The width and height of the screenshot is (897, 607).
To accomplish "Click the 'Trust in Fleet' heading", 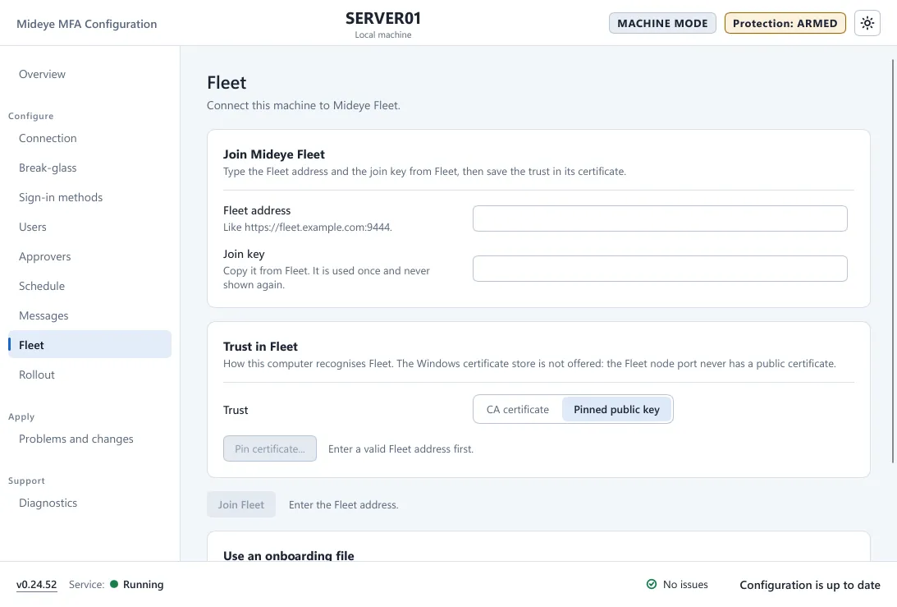I will (x=260, y=347).
